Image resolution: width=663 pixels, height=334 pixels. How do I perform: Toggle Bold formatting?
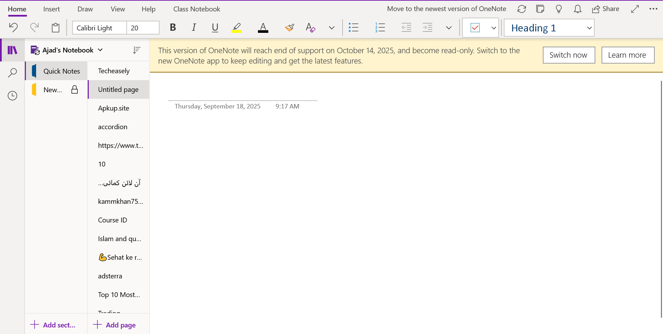173,28
